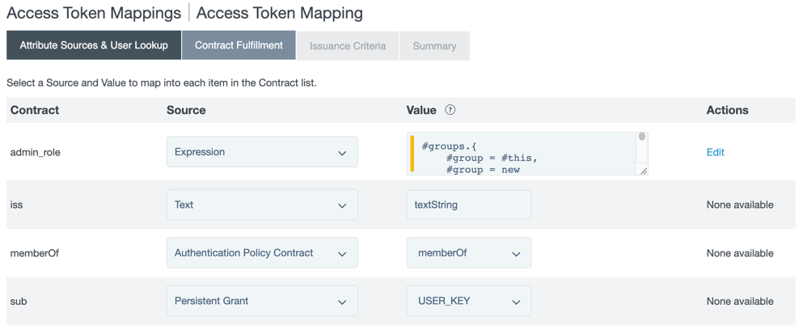The height and width of the screenshot is (334, 803).
Task: Open the Expression source dropdown for admin_role
Action: (x=262, y=152)
